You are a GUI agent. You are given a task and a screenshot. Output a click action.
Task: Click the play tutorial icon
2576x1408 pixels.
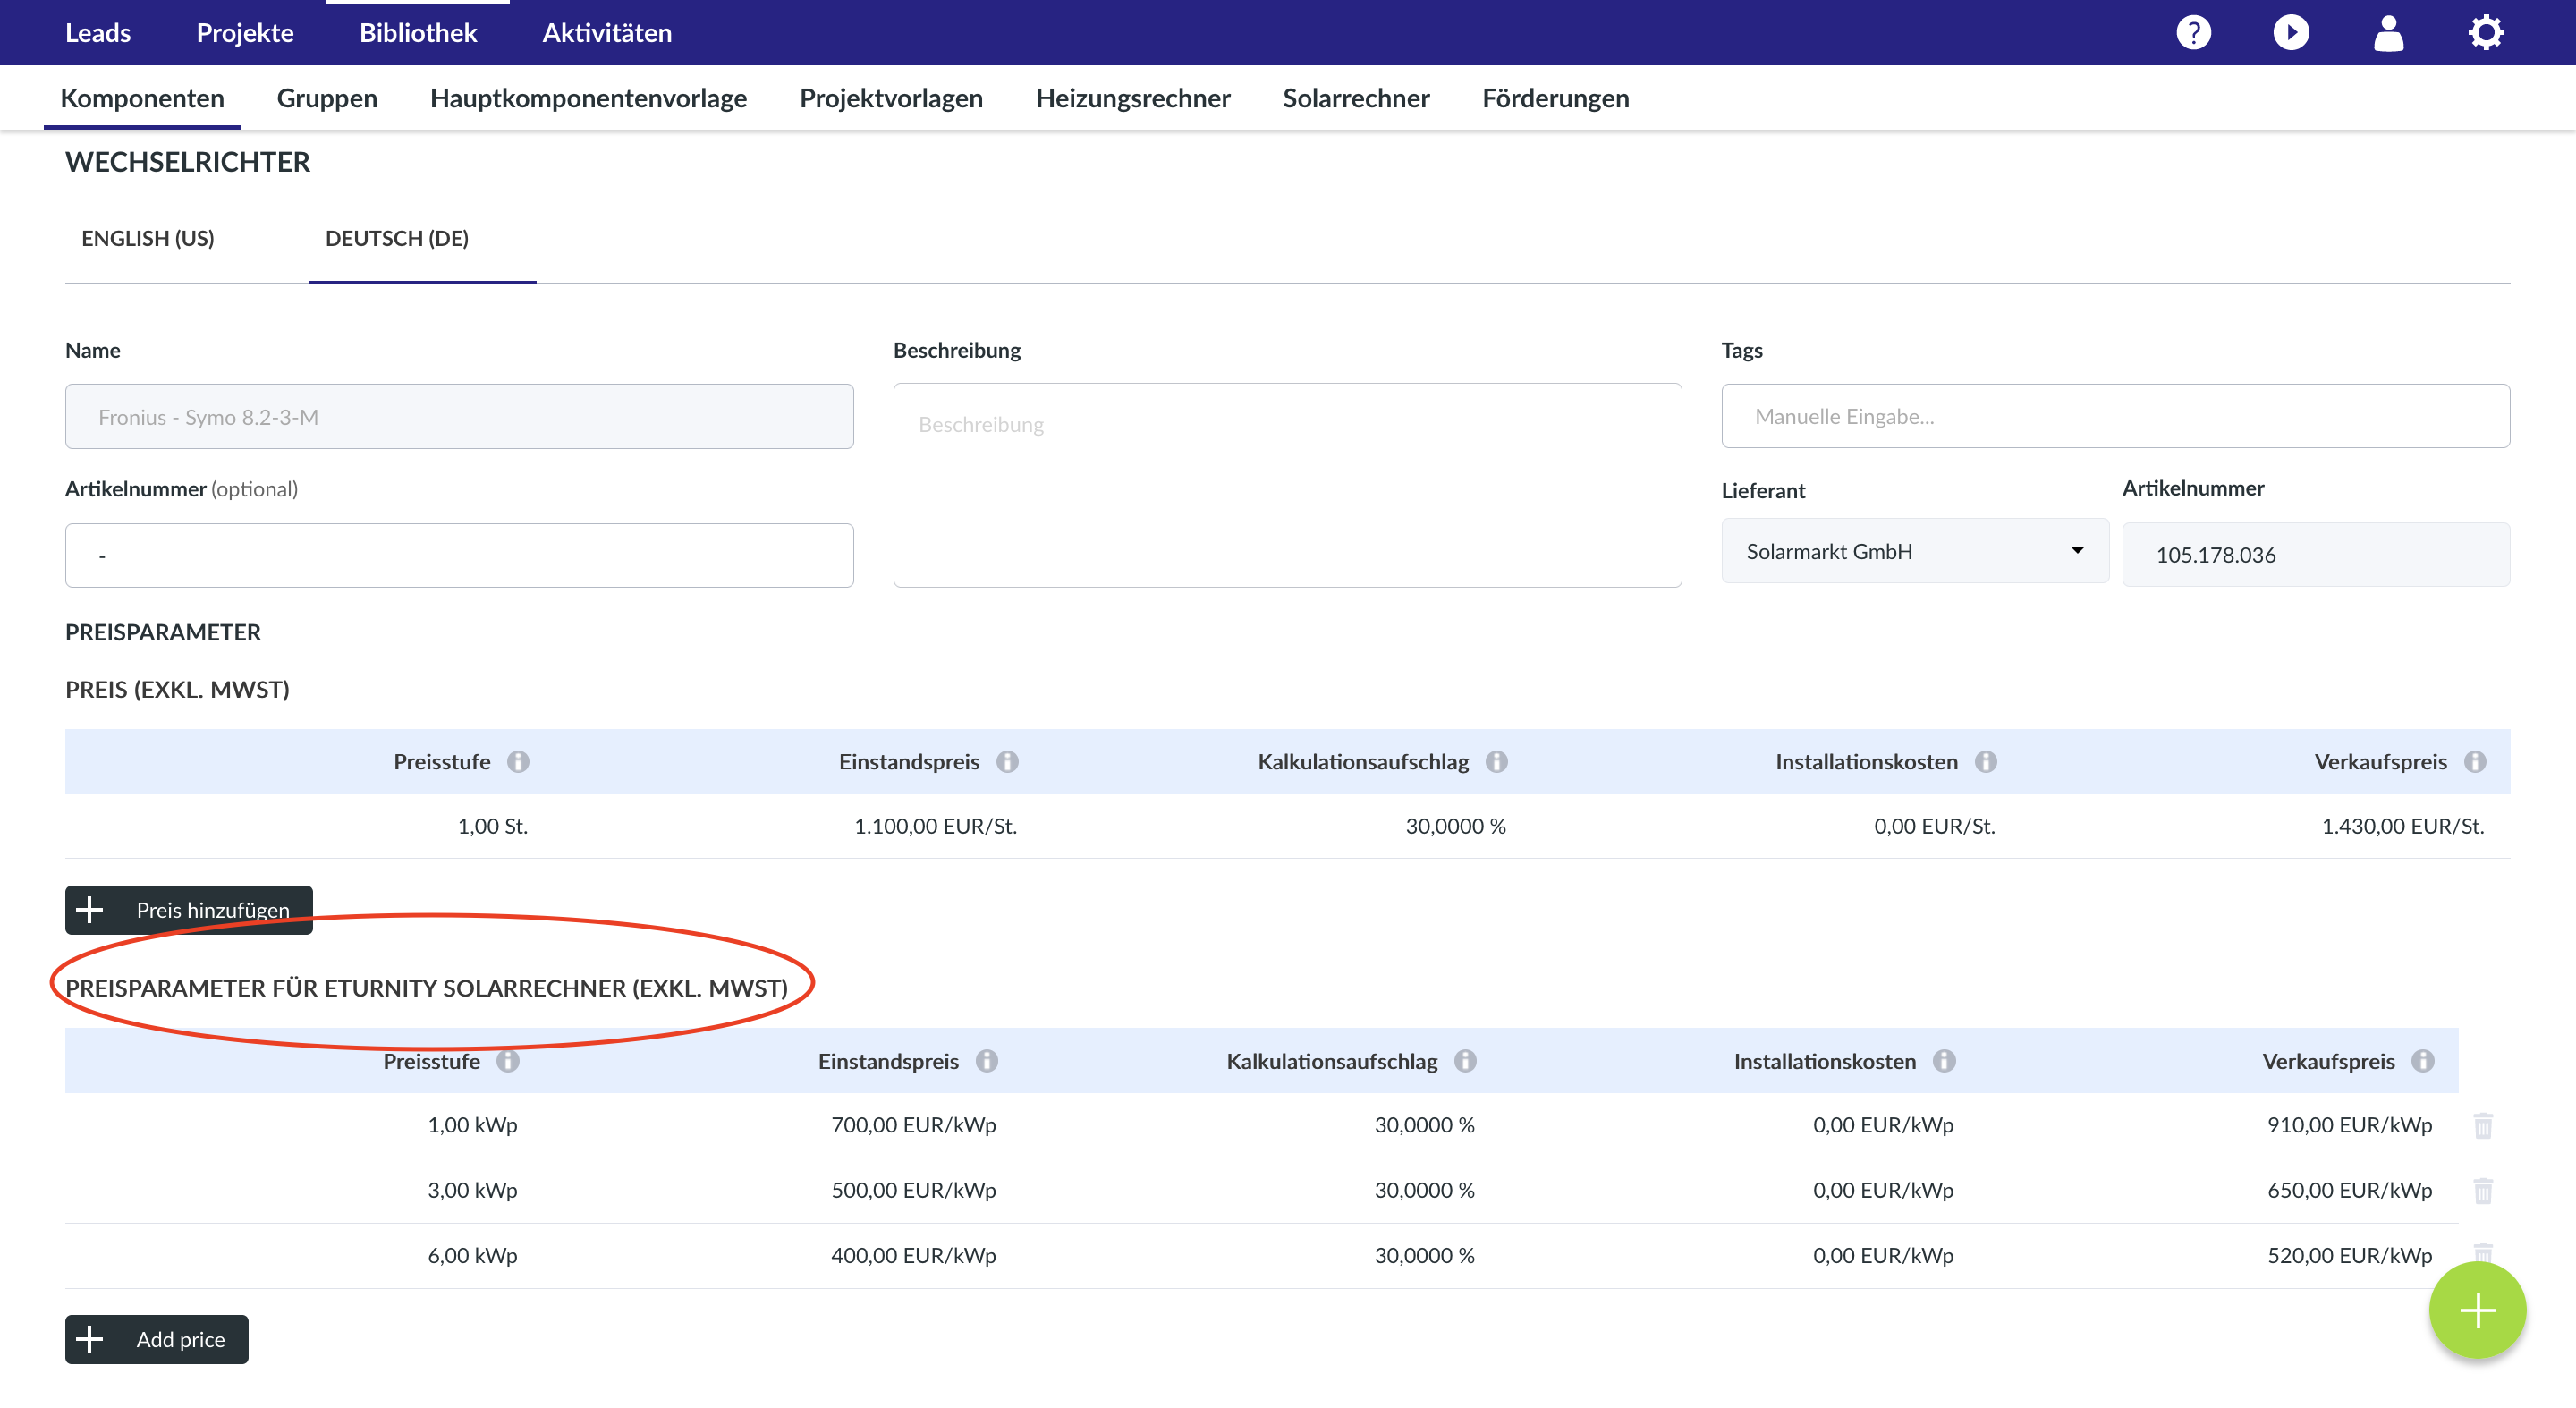[x=2290, y=32]
